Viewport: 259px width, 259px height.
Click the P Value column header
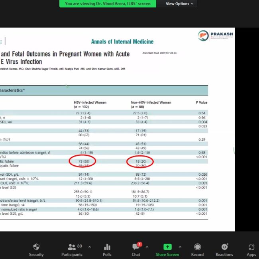(x=201, y=102)
